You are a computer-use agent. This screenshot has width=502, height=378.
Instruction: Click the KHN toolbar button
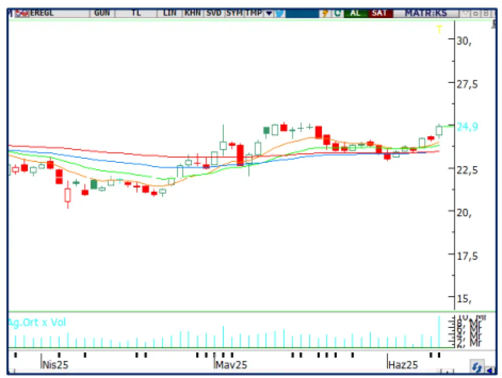192,13
